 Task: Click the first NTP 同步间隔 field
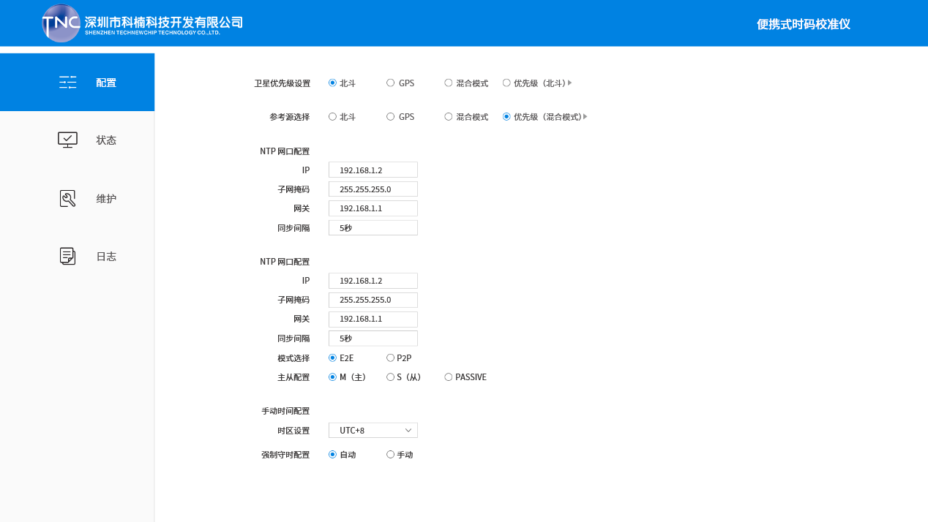point(373,228)
